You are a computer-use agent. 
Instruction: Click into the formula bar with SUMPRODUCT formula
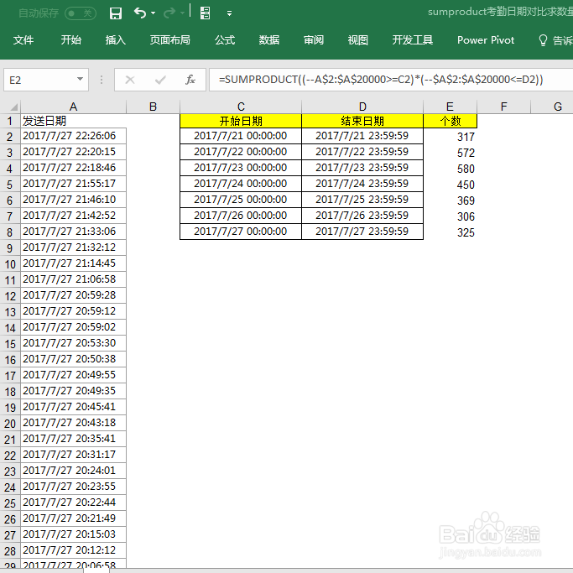coord(391,80)
